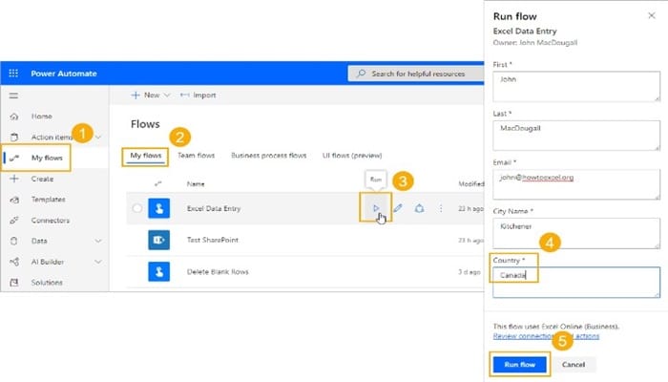Sort by the Name column header

(196, 183)
